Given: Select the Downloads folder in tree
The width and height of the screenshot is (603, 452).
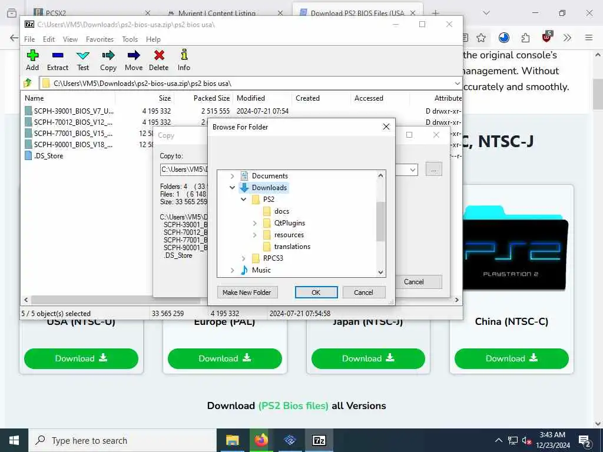Looking at the screenshot, I should [269, 188].
